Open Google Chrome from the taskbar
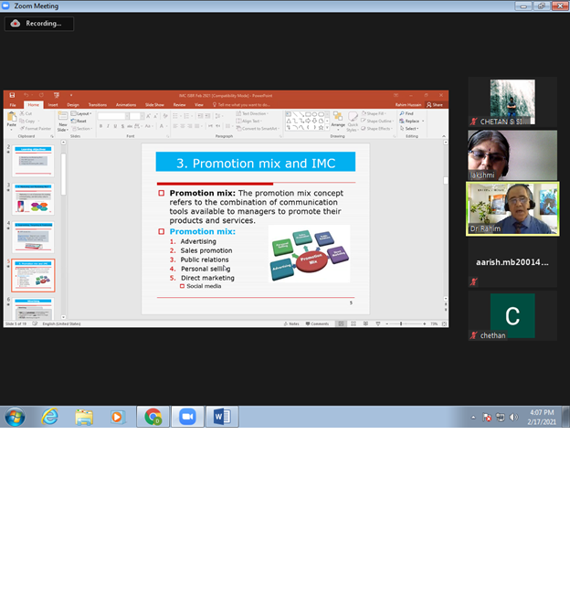The width and height of the screenshot is (570, 615). point(153,417)
